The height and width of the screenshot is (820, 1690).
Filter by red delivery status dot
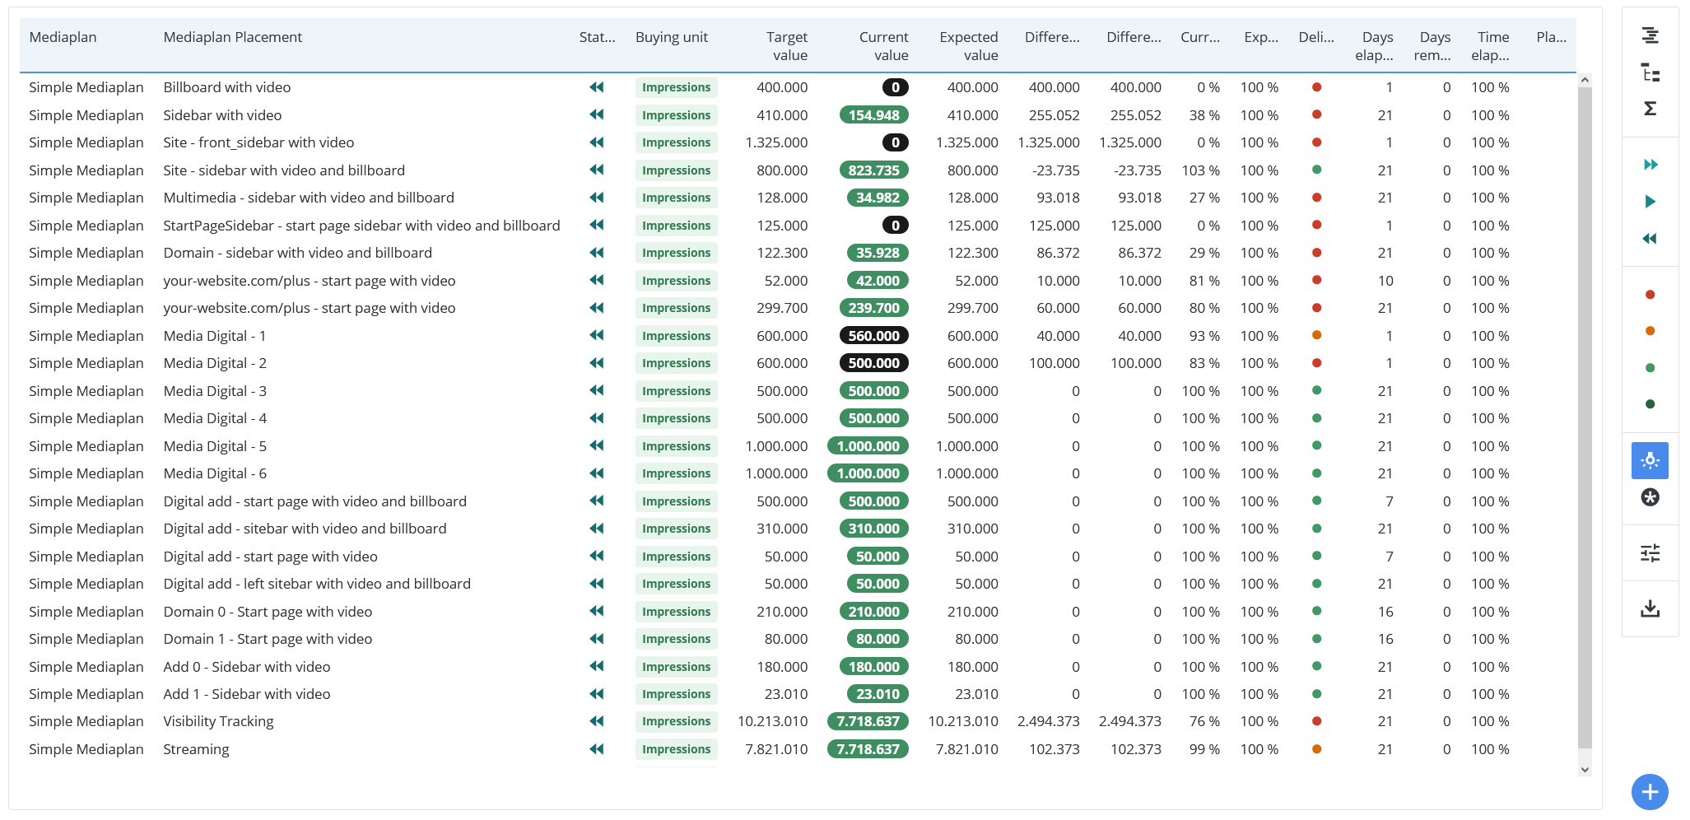[x=1650, y=295]
